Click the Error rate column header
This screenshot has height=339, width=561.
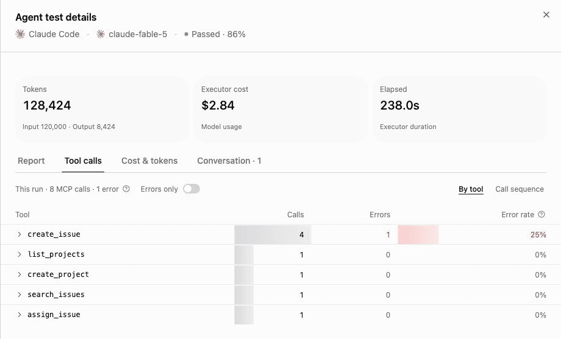coord(518,215)
